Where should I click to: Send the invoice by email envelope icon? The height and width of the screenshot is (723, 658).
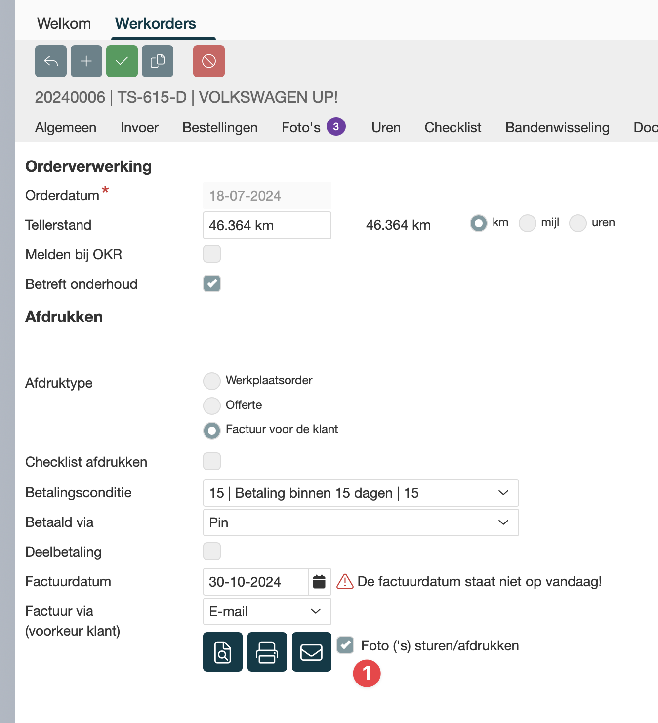click(x=312, y=652)
